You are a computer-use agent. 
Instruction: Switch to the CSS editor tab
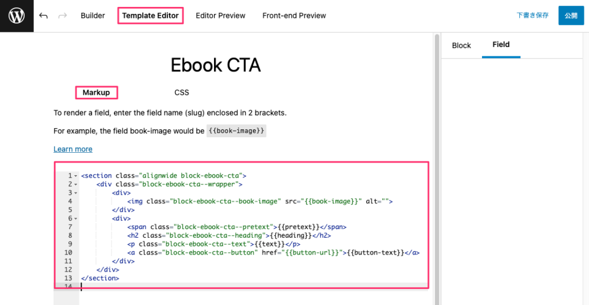coord(182,92)
